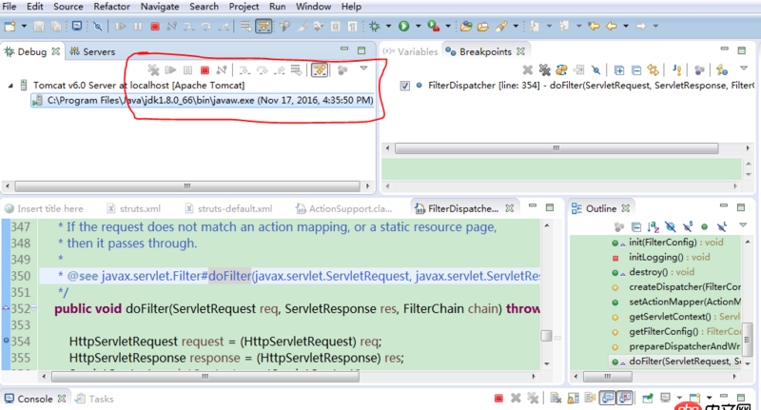Click the red Terminate icon in Console toolbar

pos(498,400)
